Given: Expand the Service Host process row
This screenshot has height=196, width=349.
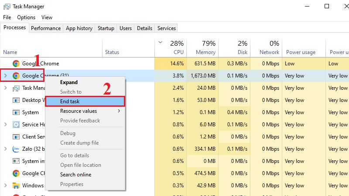Looking at the screenshot, I should click(x=6, y=125).
